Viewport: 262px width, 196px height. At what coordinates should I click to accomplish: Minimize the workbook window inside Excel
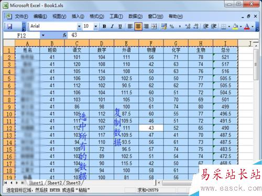point(243,17)
